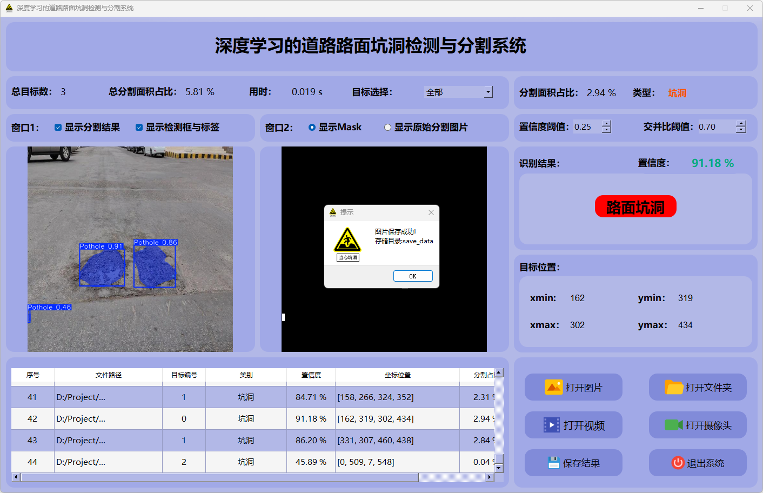
Task: Increase 置信度阈值 with up arrow
Action: pos(606,123)
